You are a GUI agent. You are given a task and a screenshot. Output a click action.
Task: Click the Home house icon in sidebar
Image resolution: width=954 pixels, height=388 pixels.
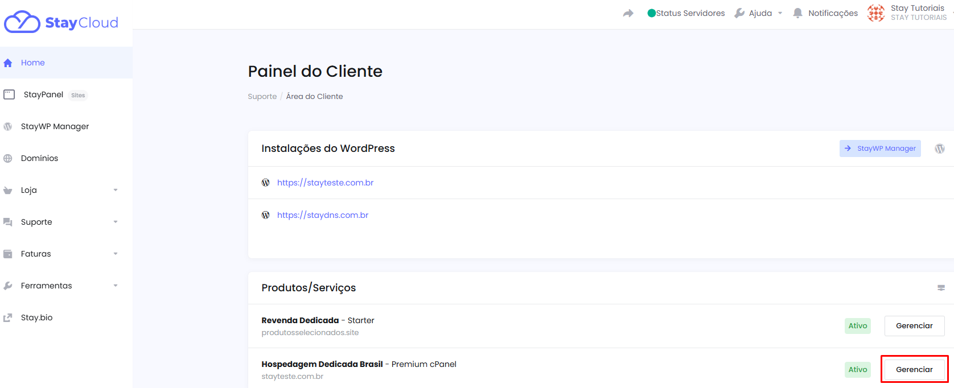(x=8, y=63)
